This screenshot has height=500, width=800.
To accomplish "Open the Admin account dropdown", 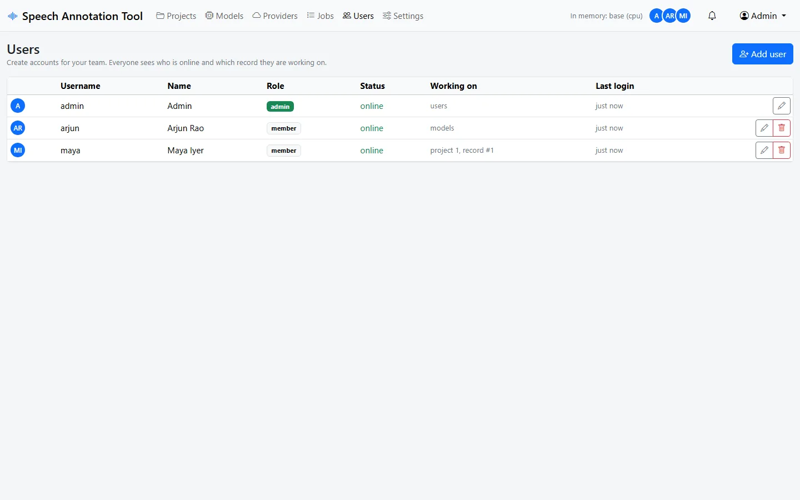I will (x=763, y=16).
